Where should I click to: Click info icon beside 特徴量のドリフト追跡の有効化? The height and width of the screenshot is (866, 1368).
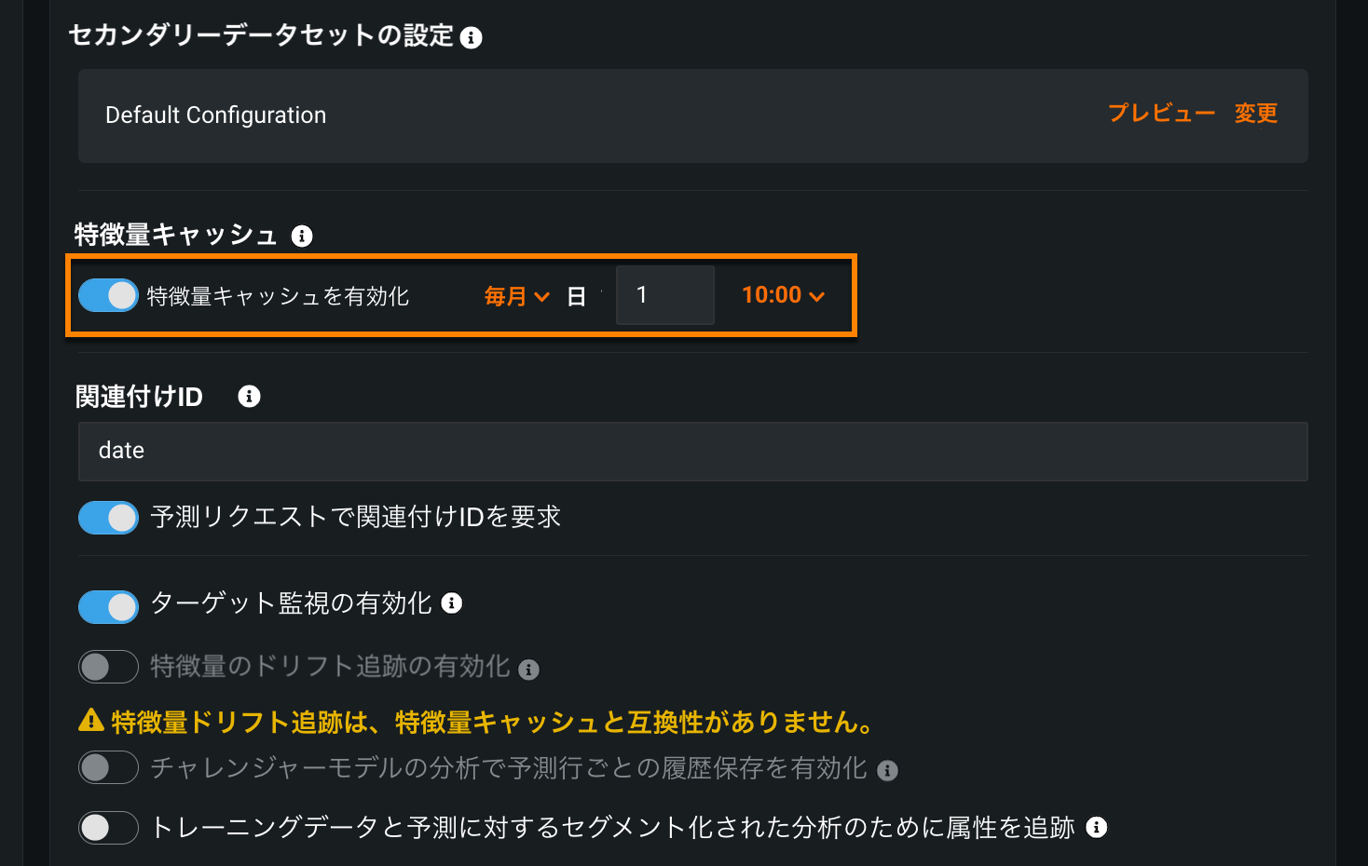pos(528,670)
